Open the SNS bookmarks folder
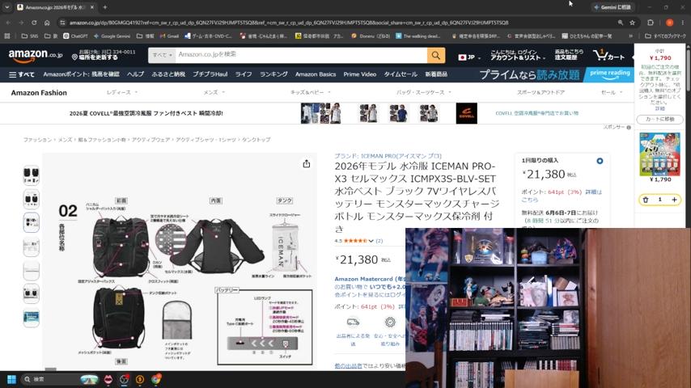 click(30, 36)
